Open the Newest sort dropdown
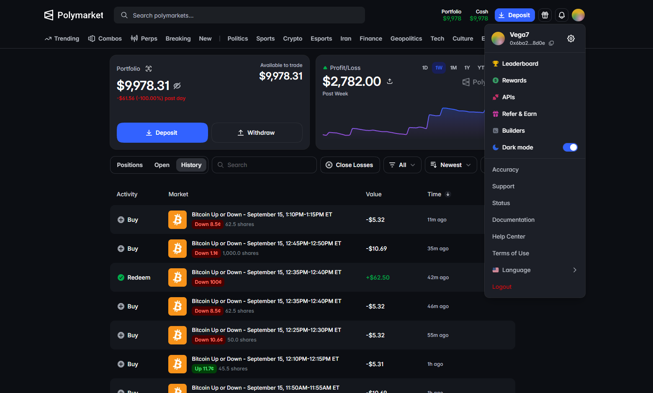Viewport: 653px width, 393px height. coord(451,165)
